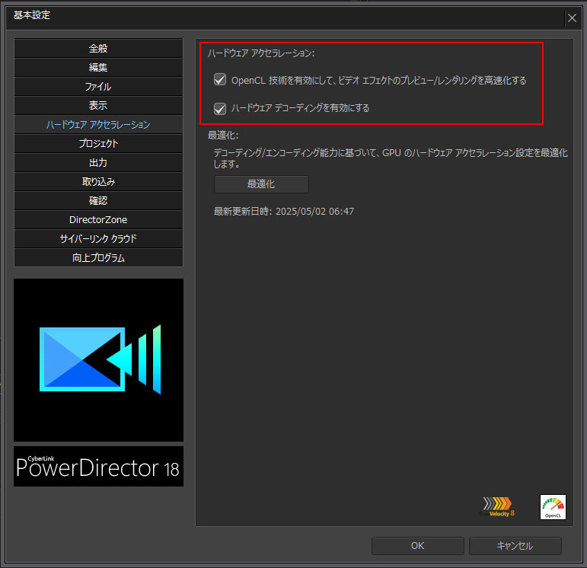This screenshot has height=568, width=587.
Task: Open the 全般 settings category
Action: click(98, 48)
